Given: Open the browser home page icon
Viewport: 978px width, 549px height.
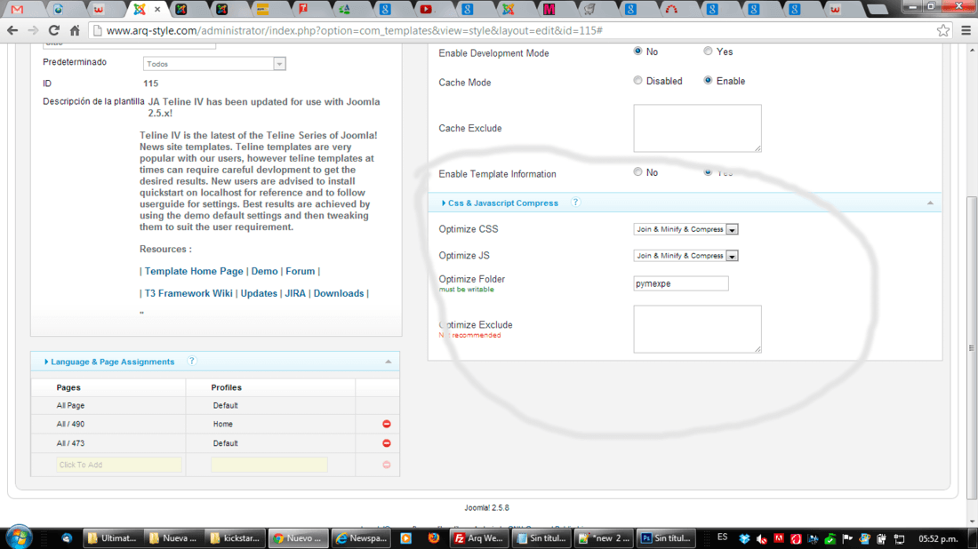Looking at the screenshot, I should point(75,30).
